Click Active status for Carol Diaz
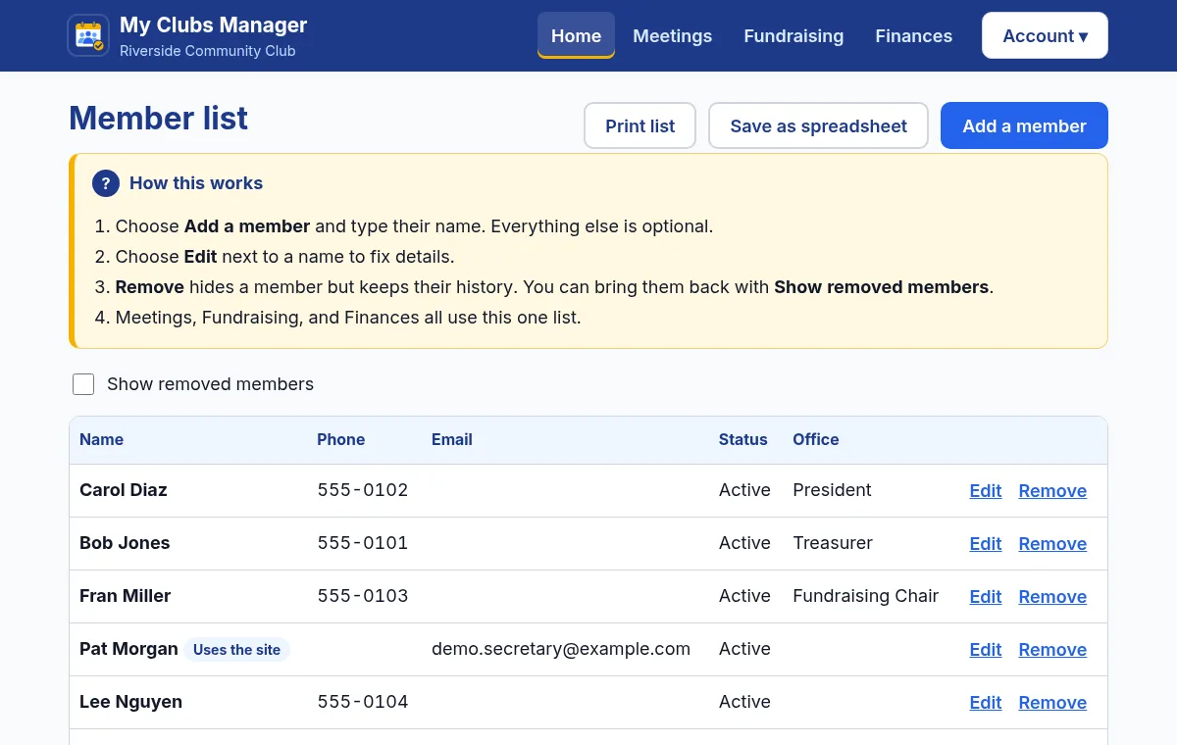Image resolution: width=1177 pixels, height=745 pixels. [x=744, y=490]
